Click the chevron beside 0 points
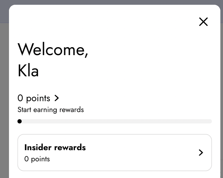Image resolution: width=223 pixels, height=178 pixels. (x=57, y=98)
